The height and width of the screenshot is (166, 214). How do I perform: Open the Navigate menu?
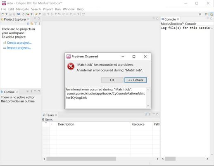pyautogui.click(x=23, y=9)
